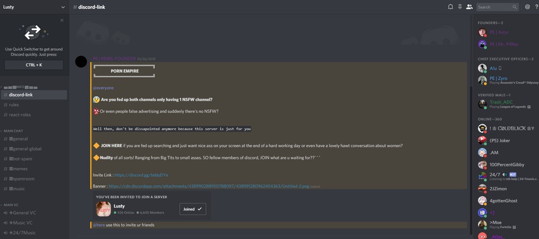Open Trash_ADC member avatar
This screenshot has height=239, width=539.
tap(482, 104)
